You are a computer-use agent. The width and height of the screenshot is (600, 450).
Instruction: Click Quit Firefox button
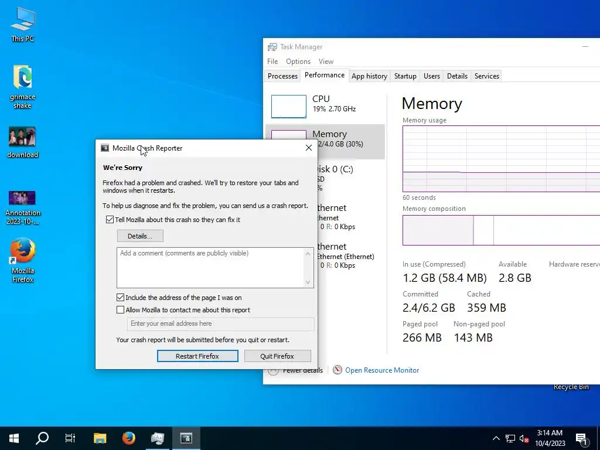277,356
